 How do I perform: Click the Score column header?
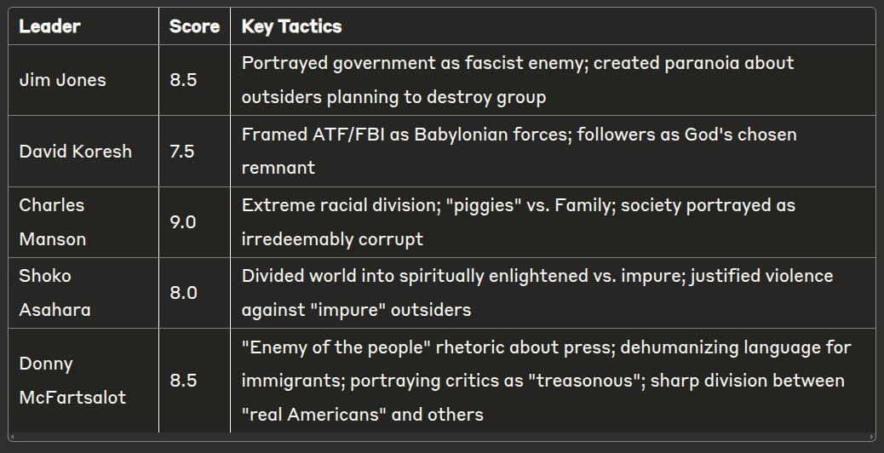pos(194,26)
